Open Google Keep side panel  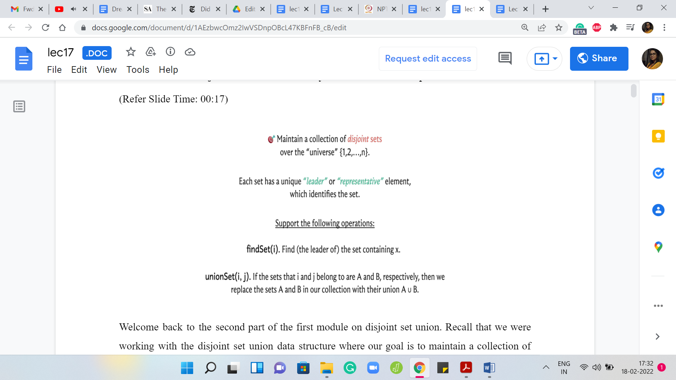tap(658, 136)
